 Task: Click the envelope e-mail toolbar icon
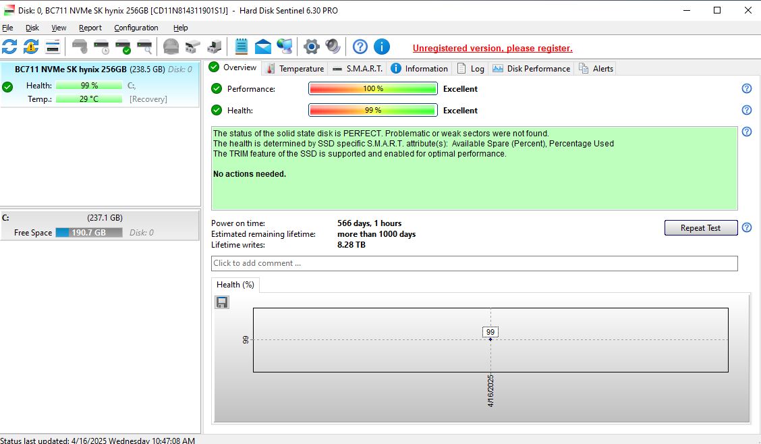coord(262,47)
